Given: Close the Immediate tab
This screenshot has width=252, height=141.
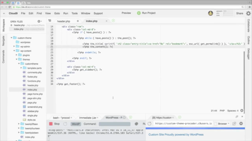Looking at the screenshot, I should point(97,117).
